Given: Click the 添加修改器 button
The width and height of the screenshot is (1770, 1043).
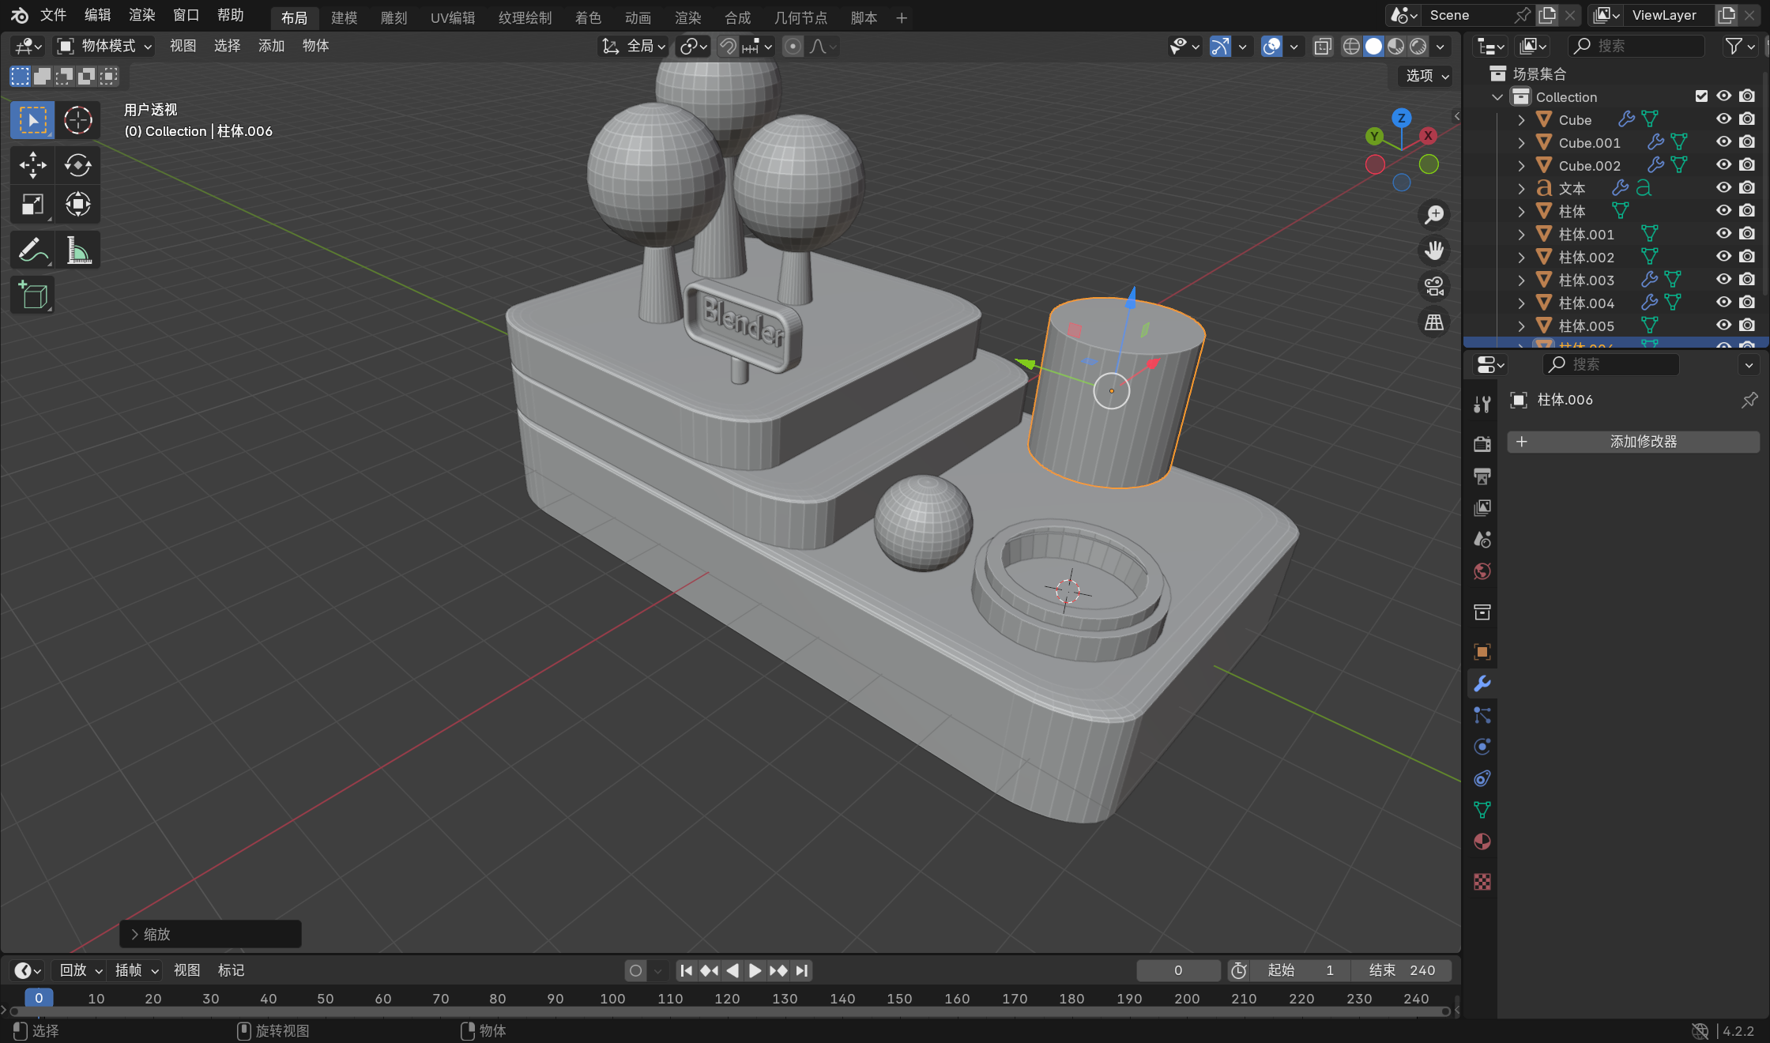Looking at the screenshot, I should pyautogui.click(x=1633, y=442).
